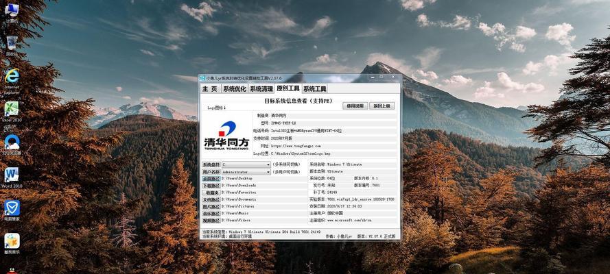Open the 计算机 desktop icon
This screenshot has height=274, width=610.
click(12, 12)
